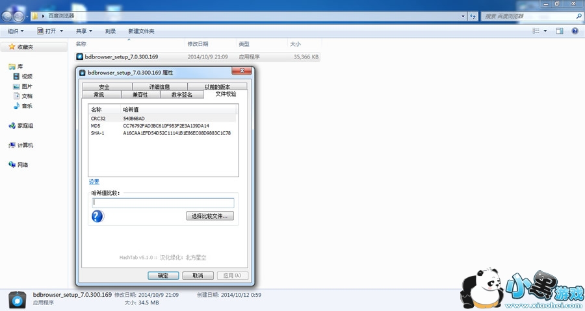This screenshot has height=311, width=585.
Task: Click the MD5 value CC76792FAD3BC610F953F2E3A139DA14
Action: pos(166,126)
